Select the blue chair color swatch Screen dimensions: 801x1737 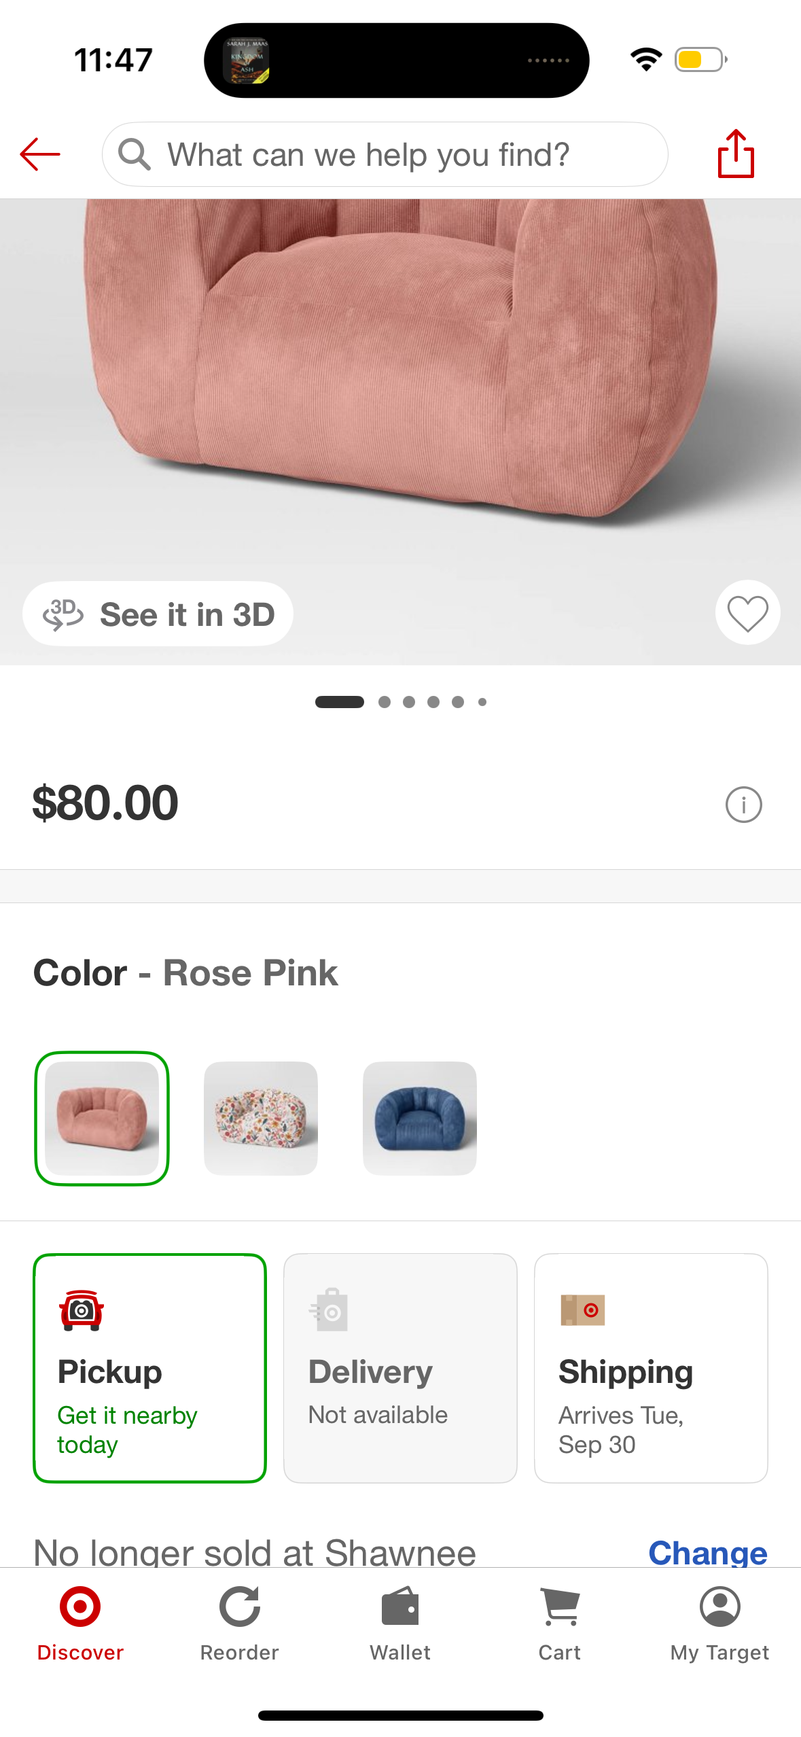pos(420,1118)
